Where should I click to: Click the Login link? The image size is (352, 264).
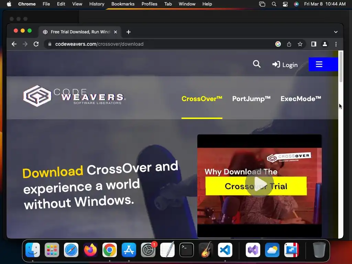[285, 65]
